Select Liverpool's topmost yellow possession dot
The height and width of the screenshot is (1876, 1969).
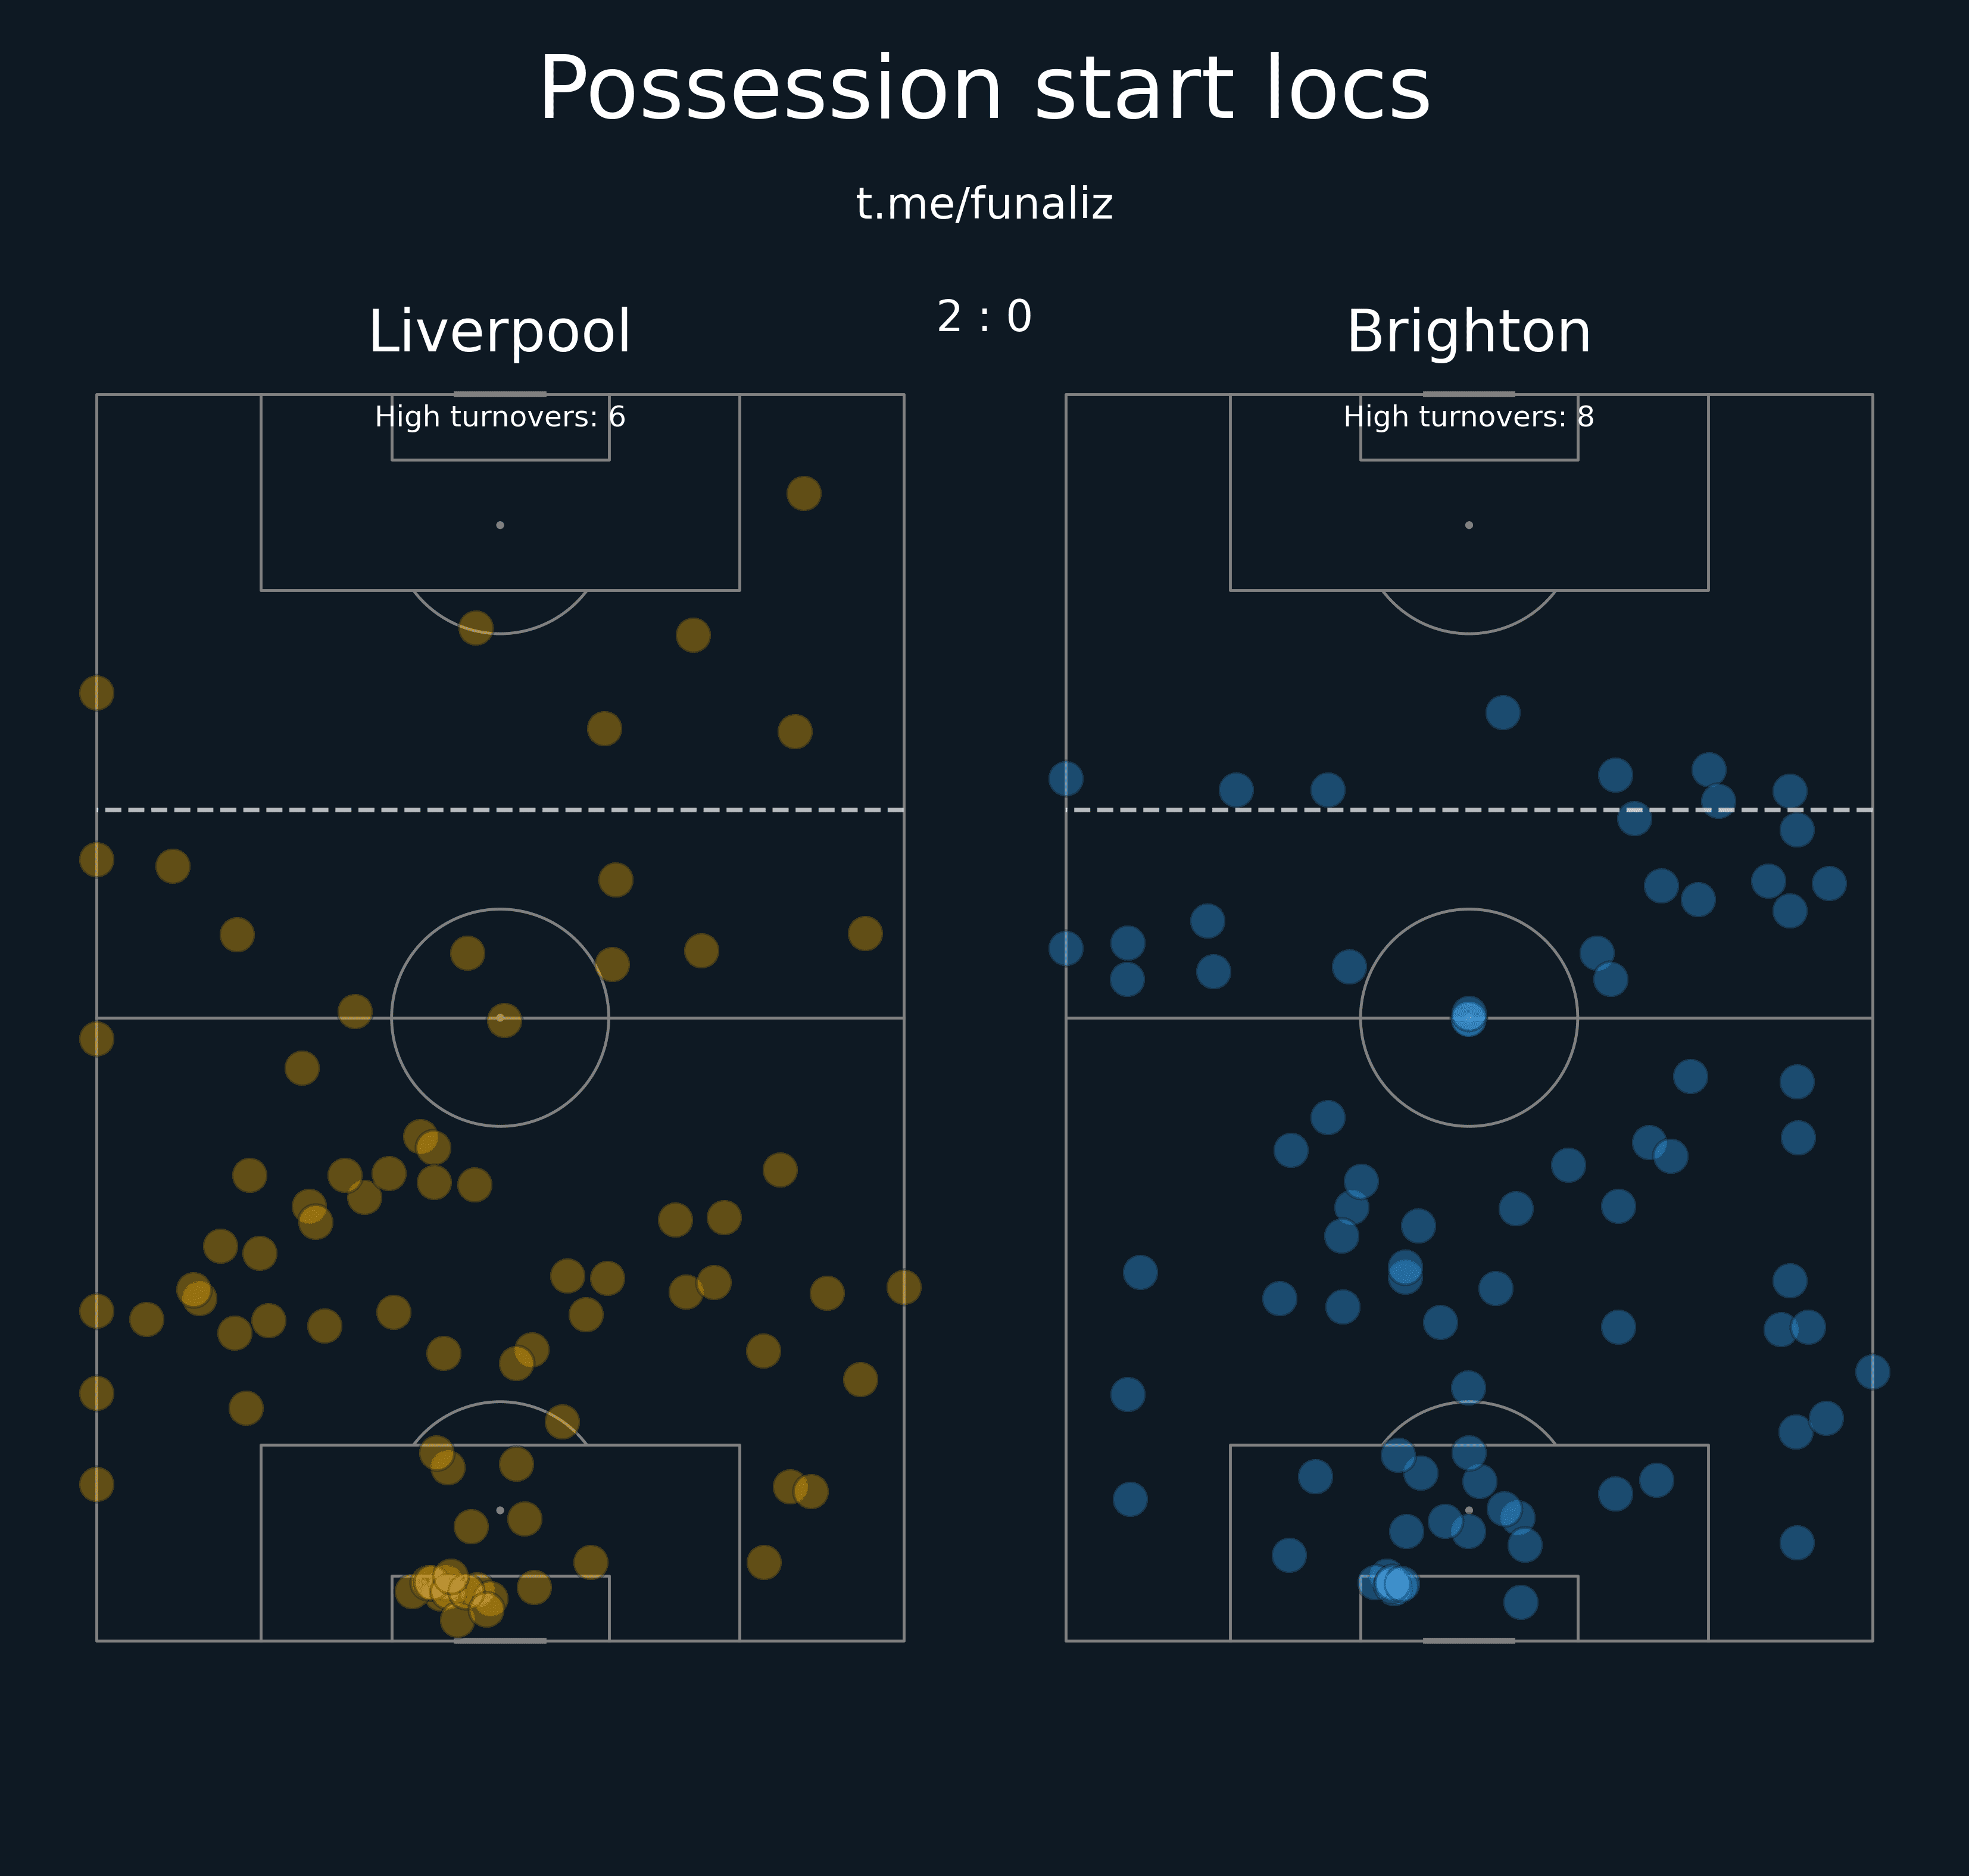pos(804,493)
